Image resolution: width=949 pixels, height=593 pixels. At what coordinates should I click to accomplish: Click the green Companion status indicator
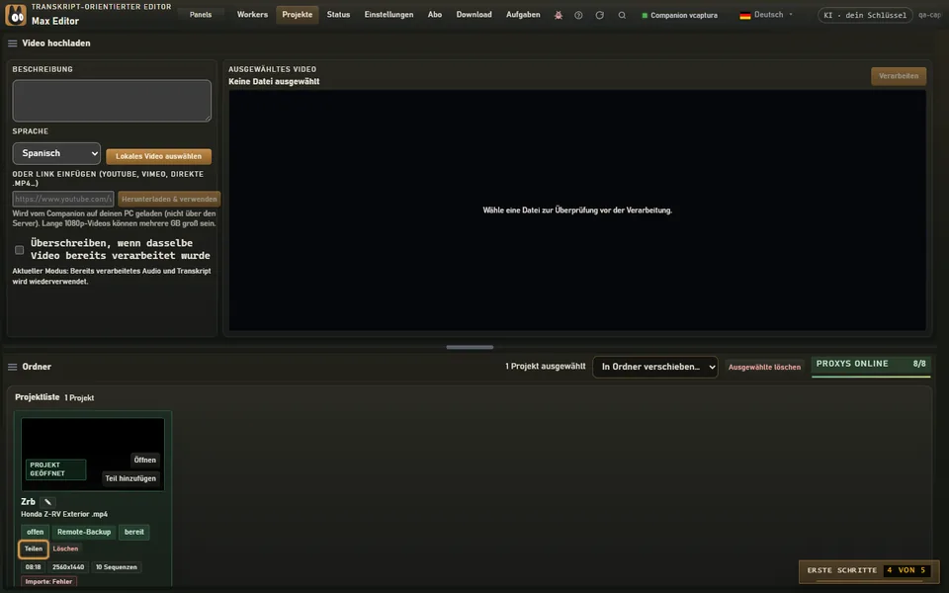click(645, 15)
